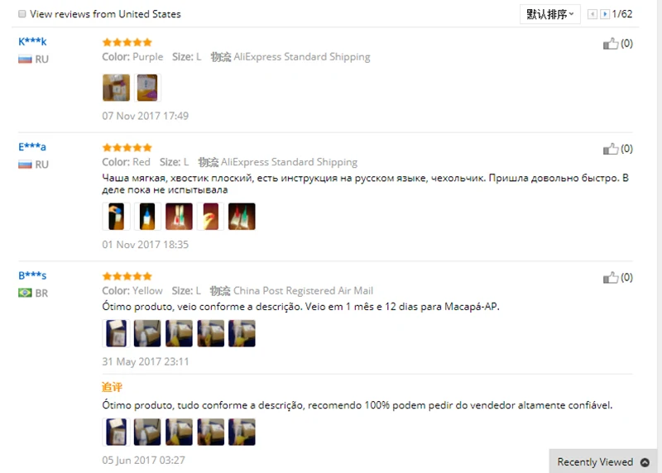The width and height of the screenshot is (662, 473).
Task: Open second photo in K***k's review
Action: [x=147, y=88]
